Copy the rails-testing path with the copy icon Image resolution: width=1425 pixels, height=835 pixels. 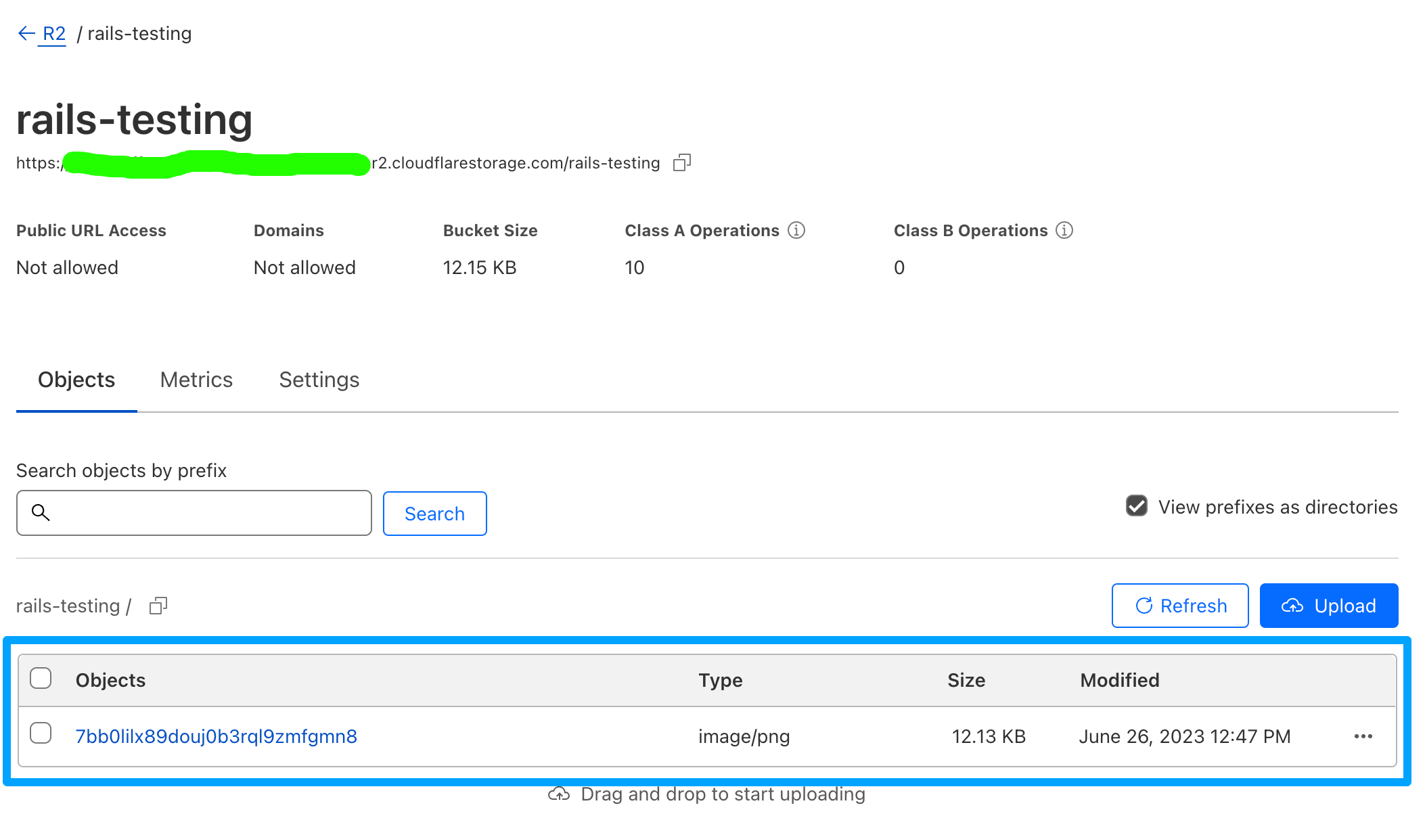click(158, 606)
